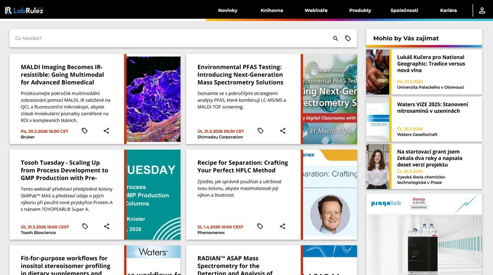The width and height of the screenshot is (493, 275).
Task: Navigate to Kariéra in the top menu
Action: [448, 10]
